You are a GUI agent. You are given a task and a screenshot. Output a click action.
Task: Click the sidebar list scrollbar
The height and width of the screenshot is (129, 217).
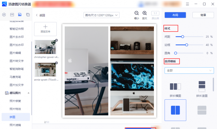(32, 78)
